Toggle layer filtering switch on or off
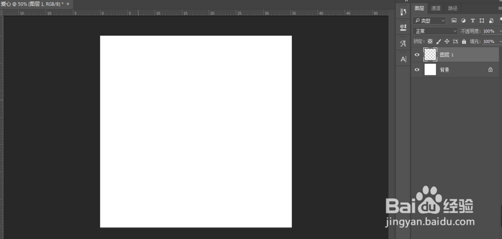Viewport: 502px width, 239px height. 500,20
